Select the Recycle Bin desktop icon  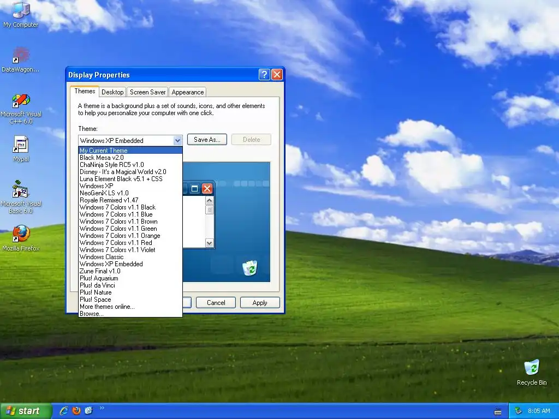pyautogui.click(x=532, y=372)
